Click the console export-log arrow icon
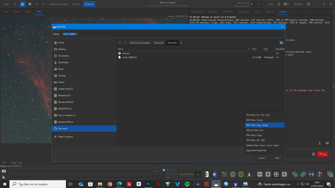 point(320,143)
